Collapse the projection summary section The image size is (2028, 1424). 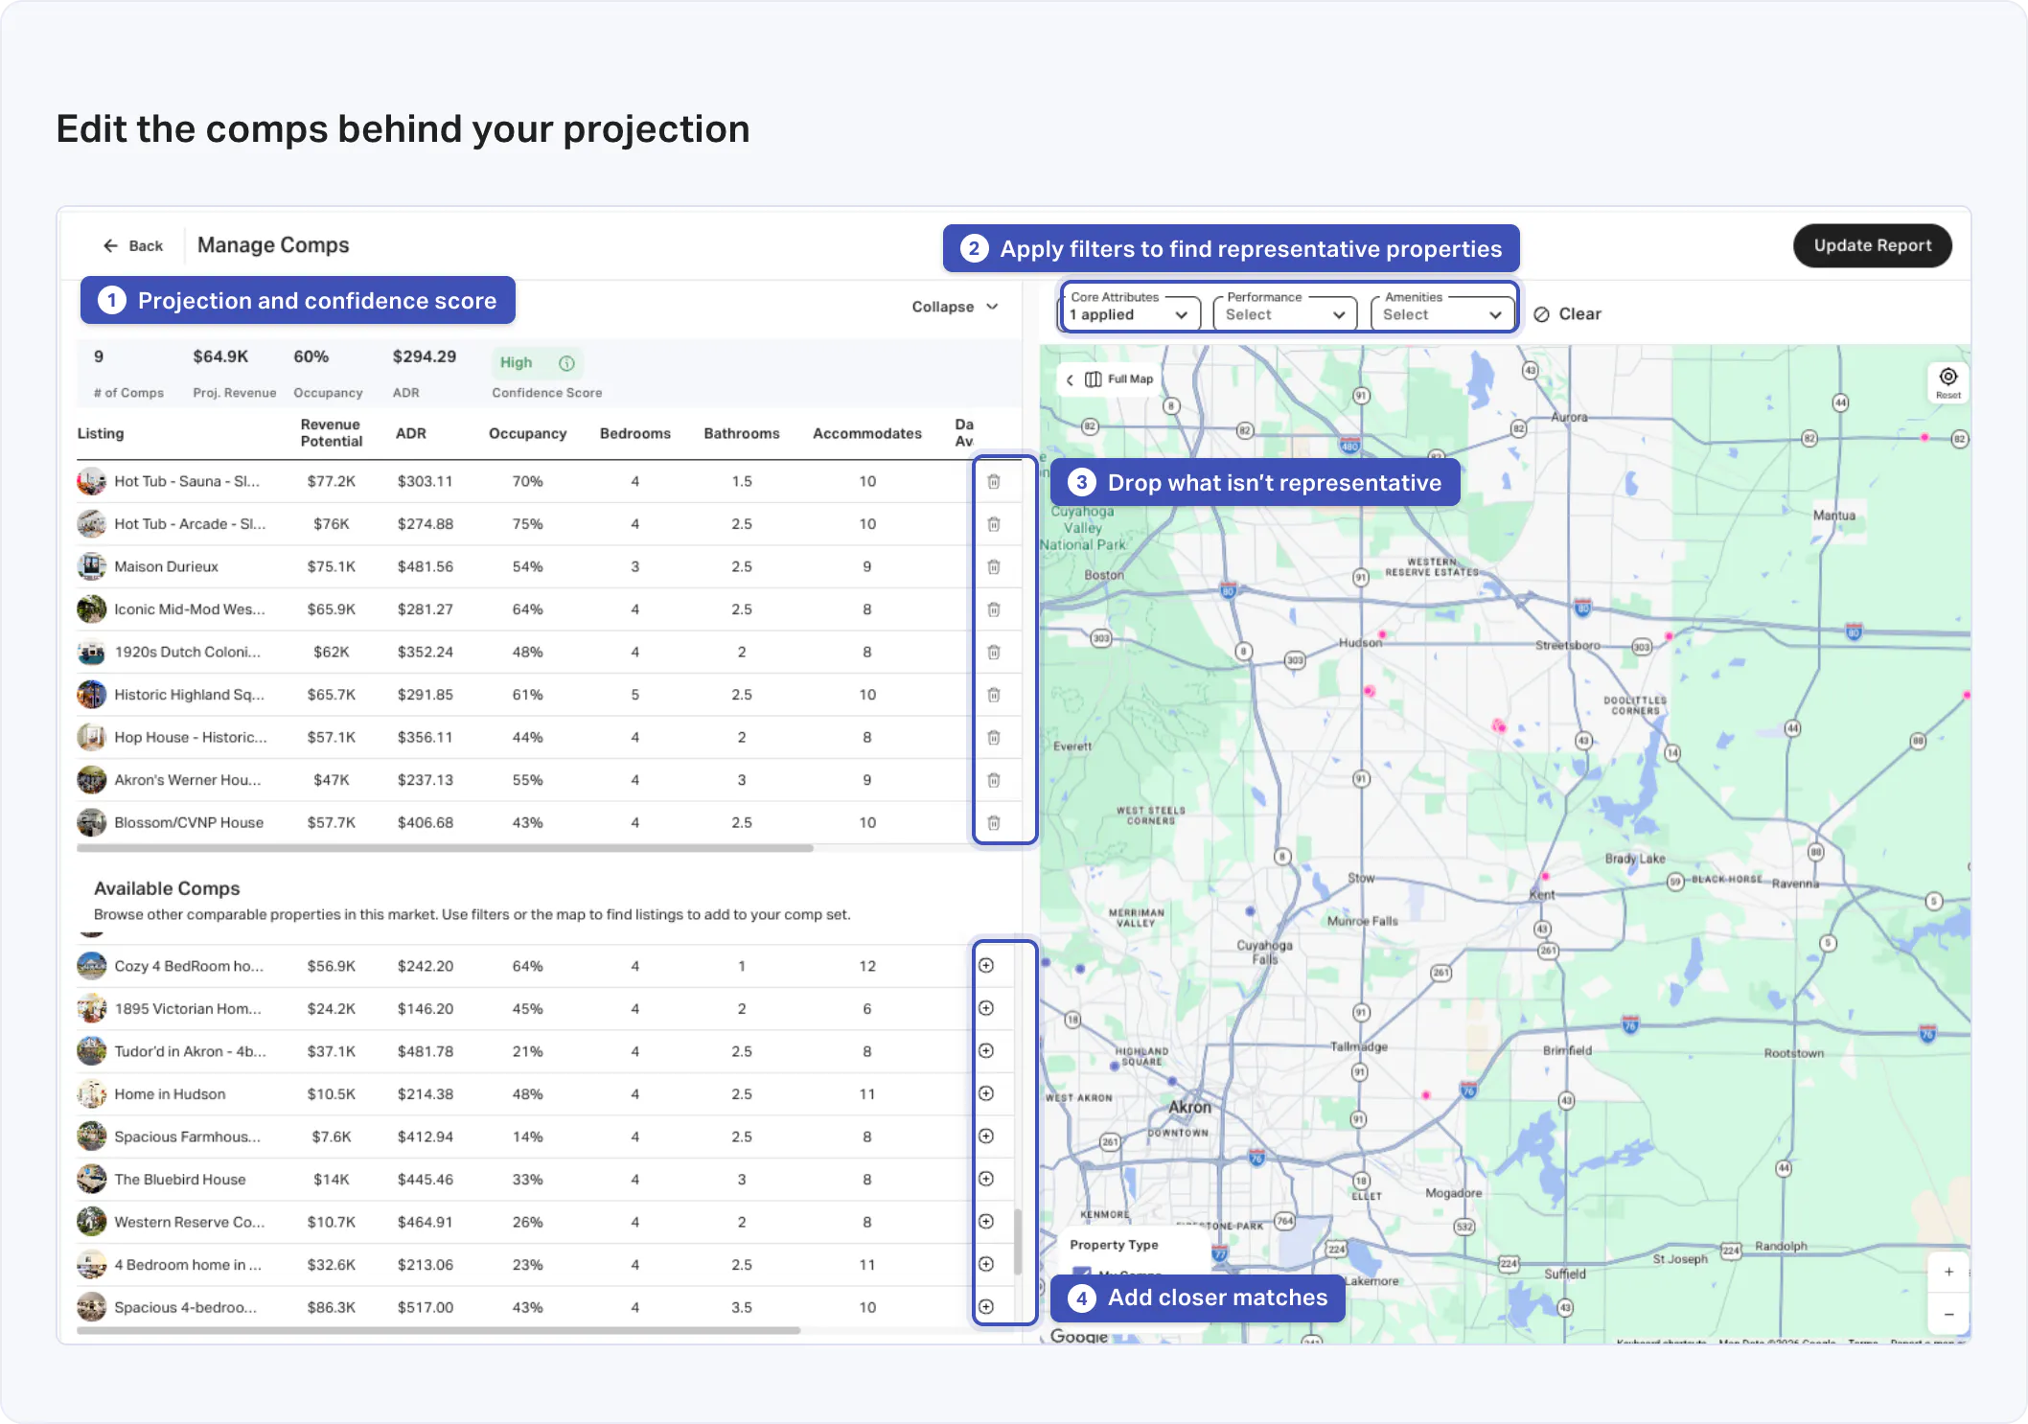coord(955,307)
